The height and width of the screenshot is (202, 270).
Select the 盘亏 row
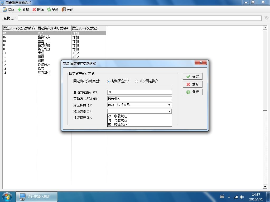(x=32, y=69)
